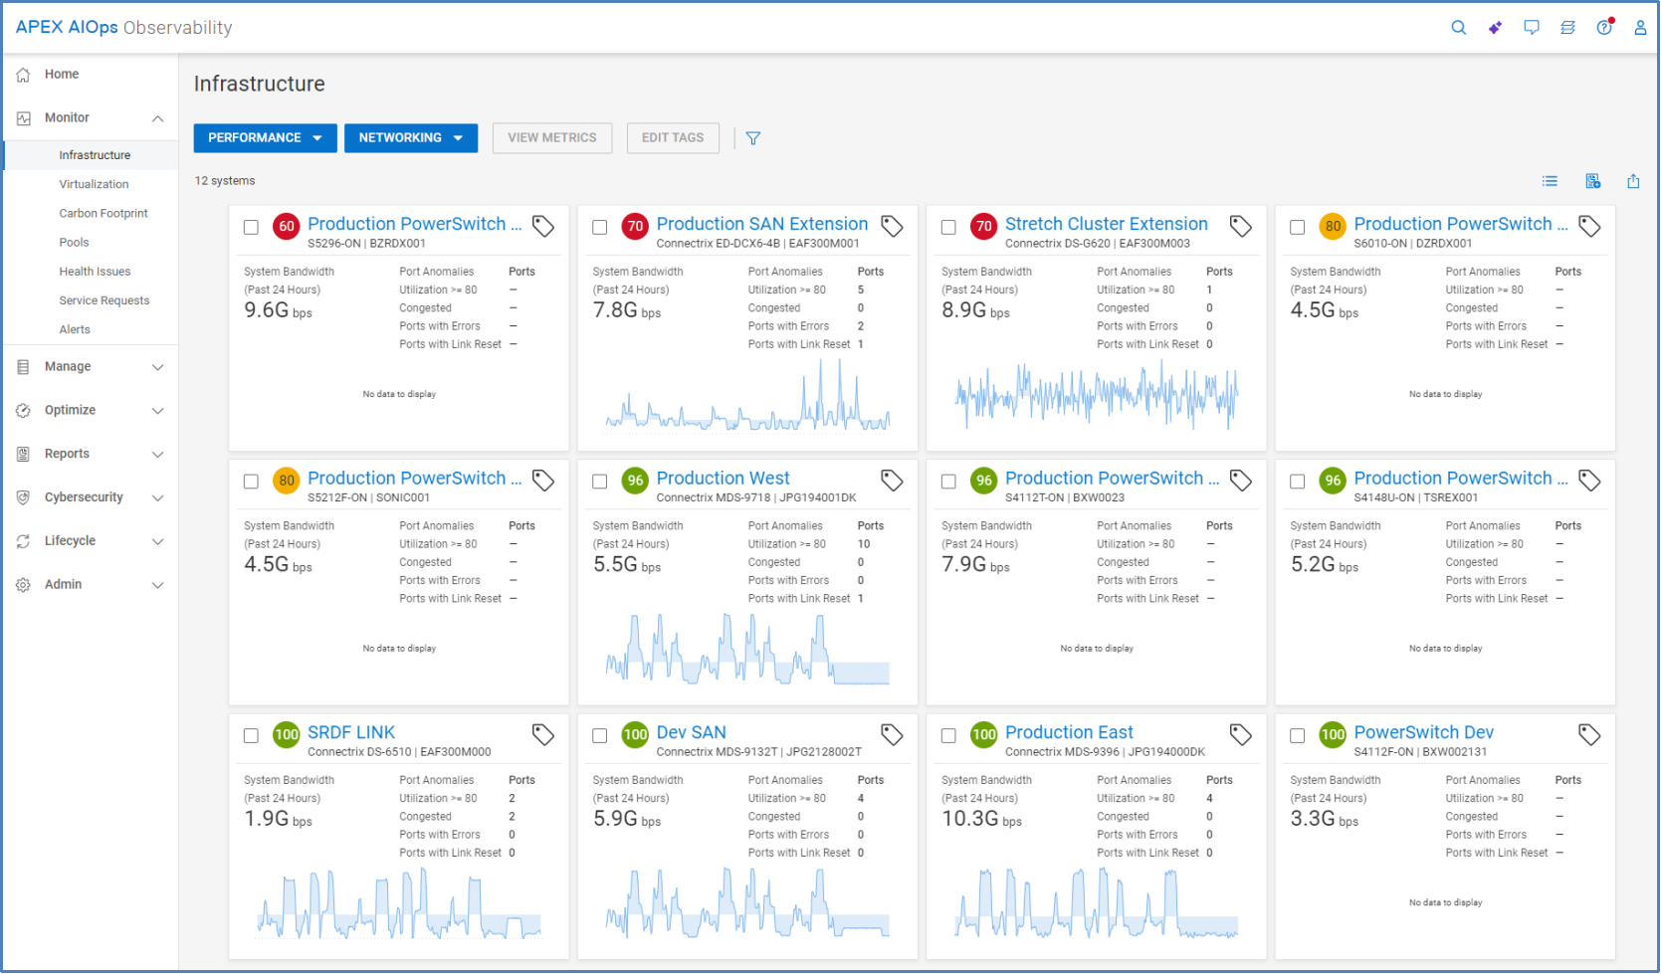
Task: Check the S5296-ON PowerSwitch card checkbox
Action: pos(251,227)
